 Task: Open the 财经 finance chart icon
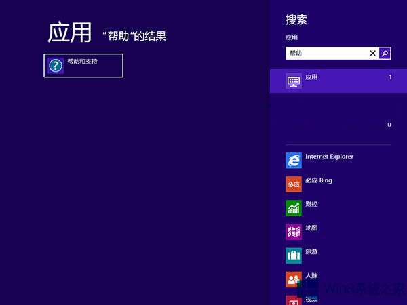[x=293, y=207]
